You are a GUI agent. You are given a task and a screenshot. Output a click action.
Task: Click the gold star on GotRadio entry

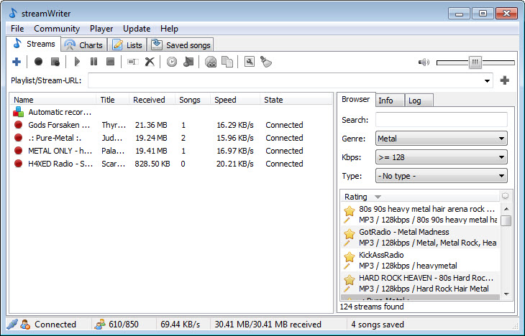point(350,233)
